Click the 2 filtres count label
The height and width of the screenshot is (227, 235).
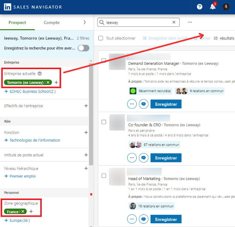coord(83,38)
